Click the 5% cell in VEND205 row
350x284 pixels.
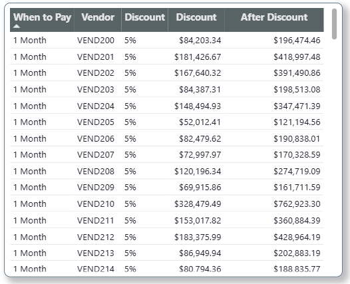(130, 122)
